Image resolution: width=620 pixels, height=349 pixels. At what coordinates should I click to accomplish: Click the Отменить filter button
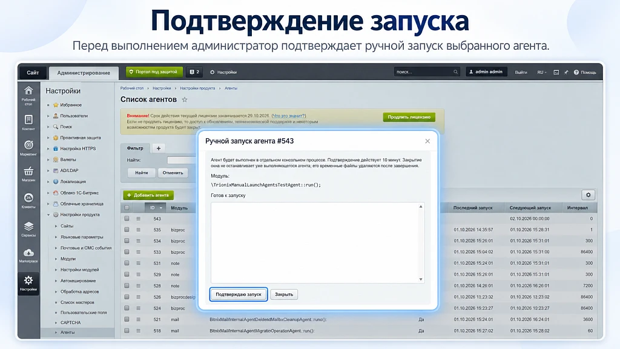point(173,173)
